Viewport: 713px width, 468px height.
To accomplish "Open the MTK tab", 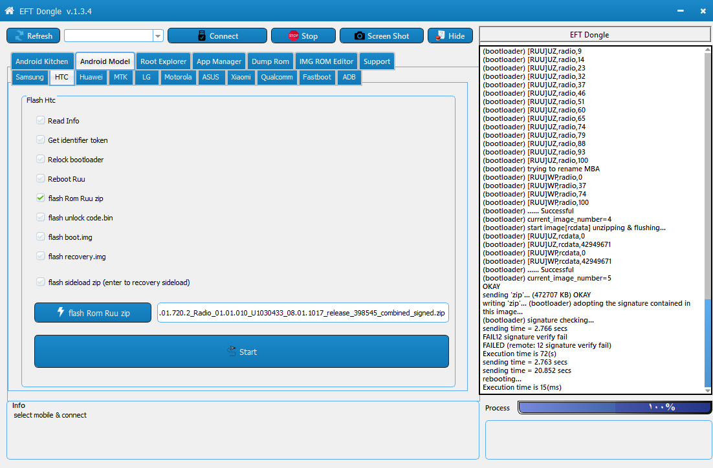I will pos(120,77).
